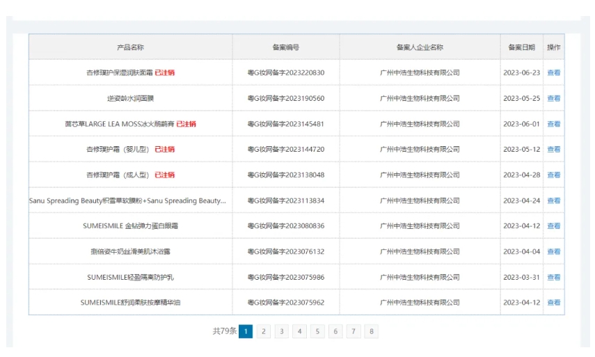595x357 pixels.
Task: Click company name in 2023075962 row
Action: tap(420, 302)
